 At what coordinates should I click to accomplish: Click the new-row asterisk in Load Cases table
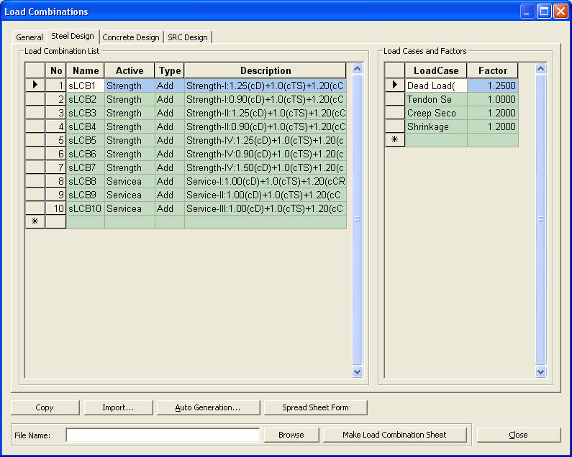pos(394,140)
